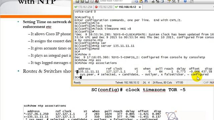
Task: Click the VT100 status bar entry
Action: [x=180, y=83]
